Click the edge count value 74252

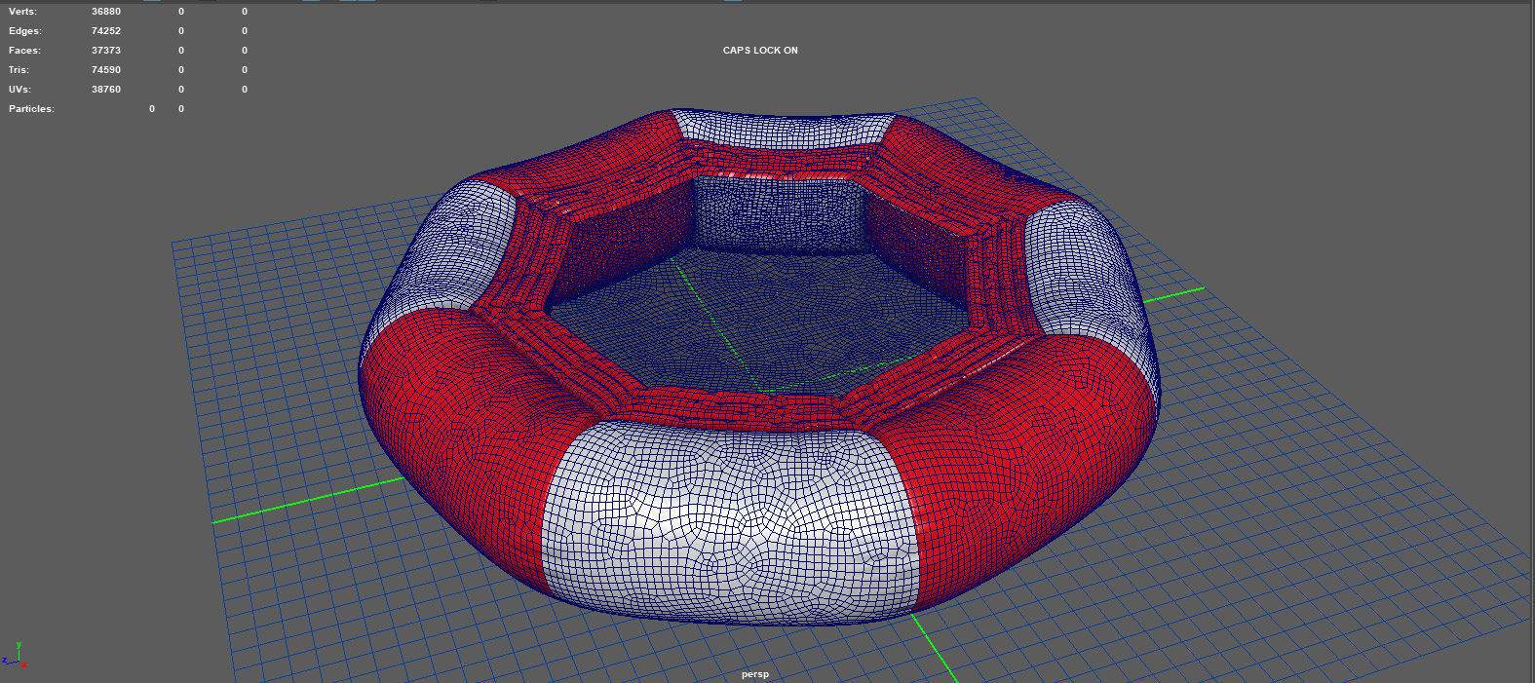coord(106,31)
